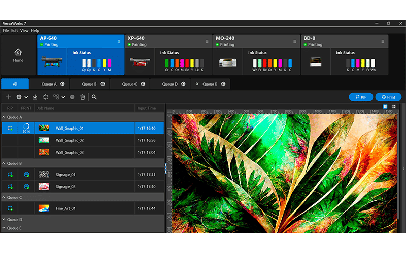The image size is (406, 253).
Task: Open the AP-640 printer hamburger menu
Action: [119, 41]
